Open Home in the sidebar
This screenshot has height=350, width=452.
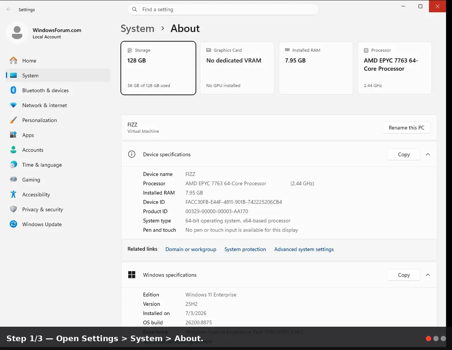tap(58, 61)
